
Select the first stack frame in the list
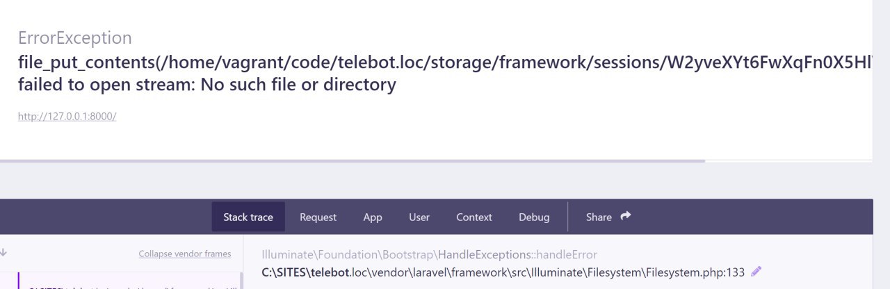coord(125,283)
